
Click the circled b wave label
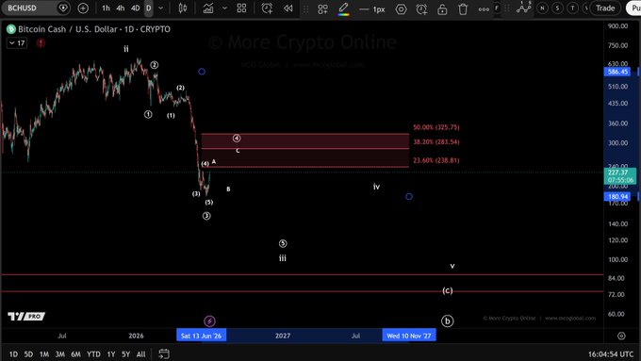click(447, 320)
